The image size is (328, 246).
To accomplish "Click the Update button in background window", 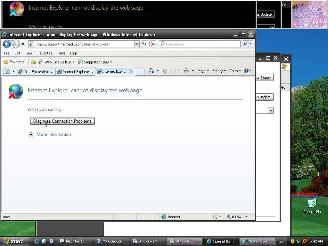I will point(265,97).
